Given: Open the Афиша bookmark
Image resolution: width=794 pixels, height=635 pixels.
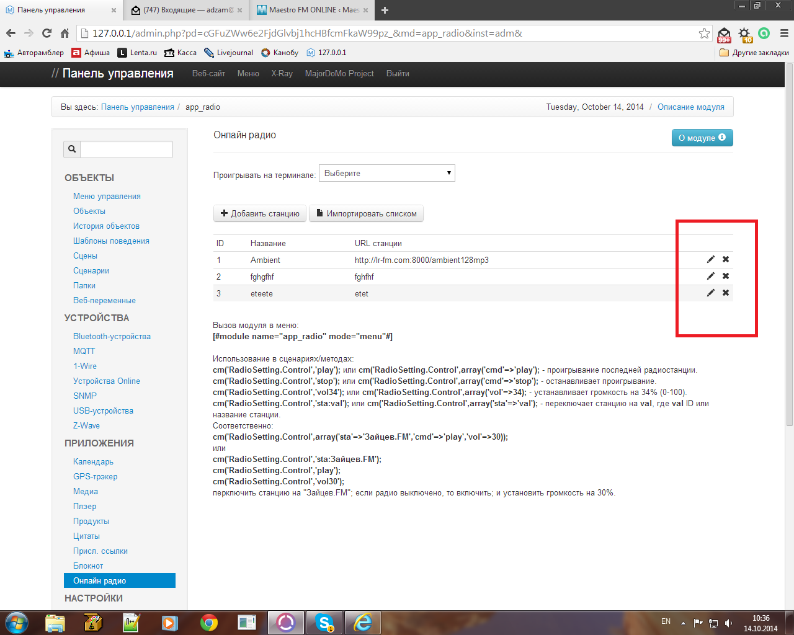Looking at the screenshot, I should click(x=91, y=53).
